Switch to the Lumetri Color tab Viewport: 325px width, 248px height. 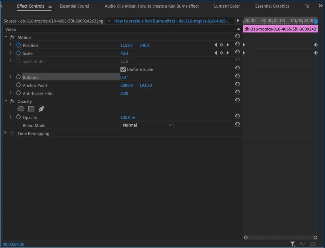click(227, 6)
